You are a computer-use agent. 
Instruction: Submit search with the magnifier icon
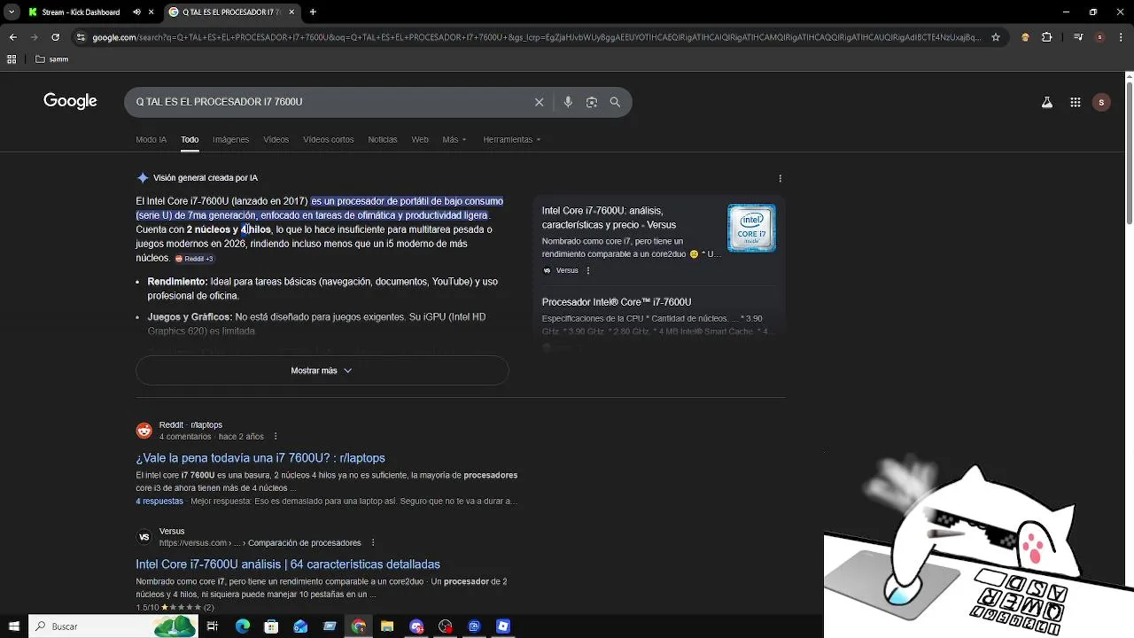coord(615,102)
